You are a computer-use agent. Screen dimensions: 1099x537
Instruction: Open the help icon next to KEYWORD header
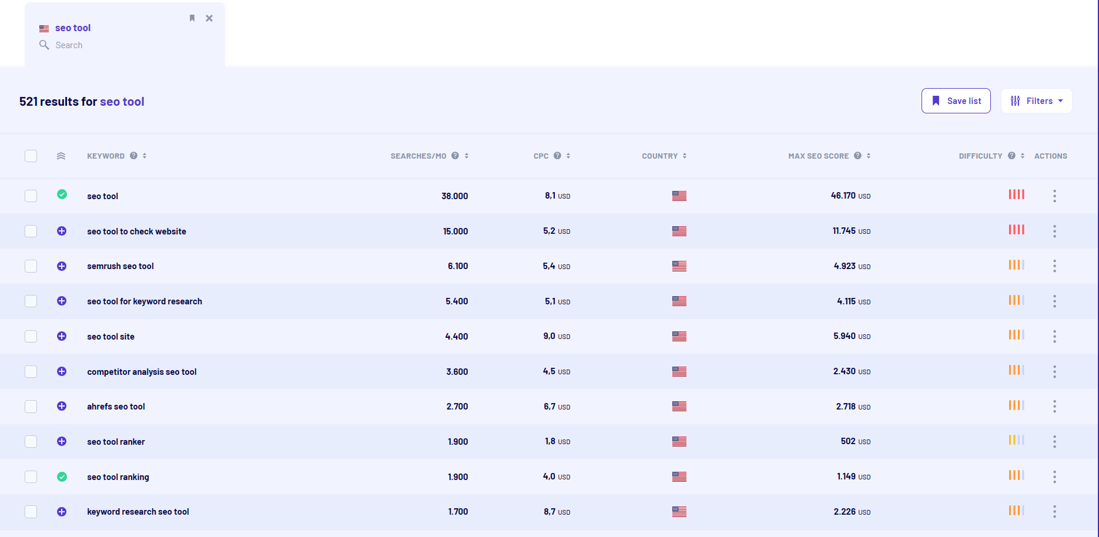pos(134,155)
